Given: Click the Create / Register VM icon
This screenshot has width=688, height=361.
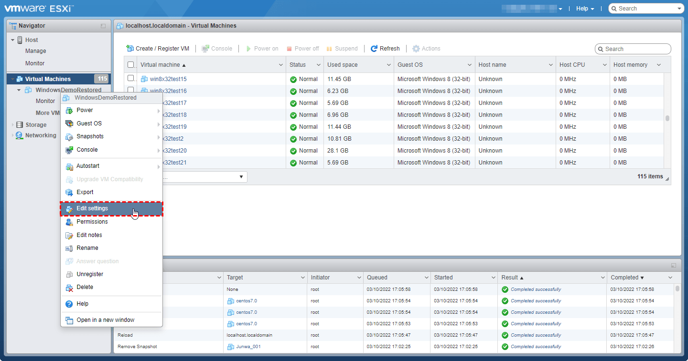Looking at the screenshot, I should coord(130,49).
